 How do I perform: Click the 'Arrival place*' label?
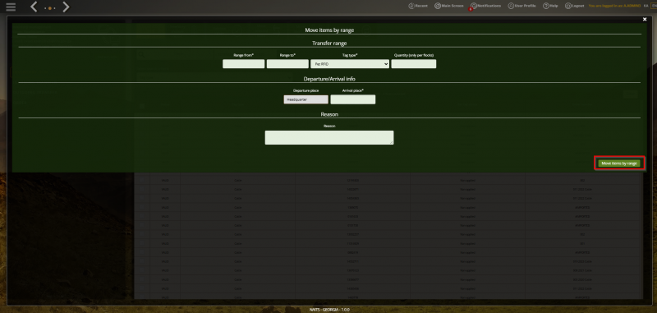[353, 90]
